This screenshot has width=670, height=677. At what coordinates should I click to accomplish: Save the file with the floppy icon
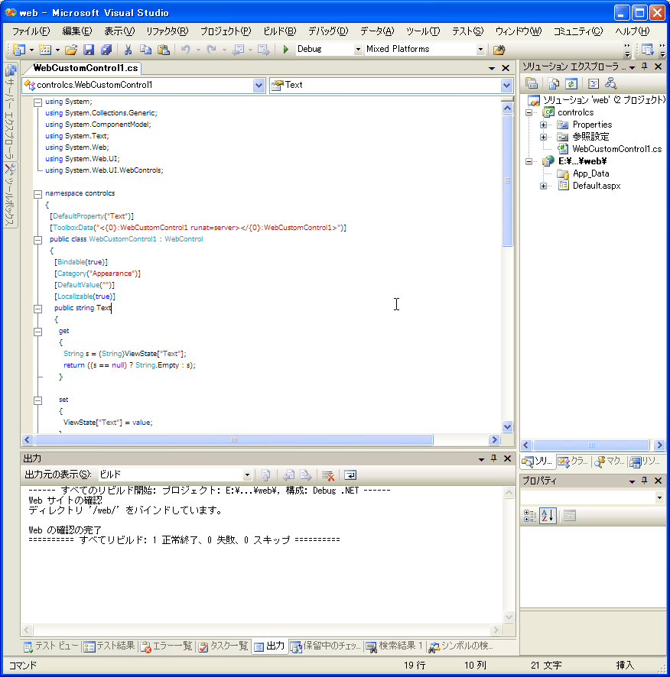(89, 50)
